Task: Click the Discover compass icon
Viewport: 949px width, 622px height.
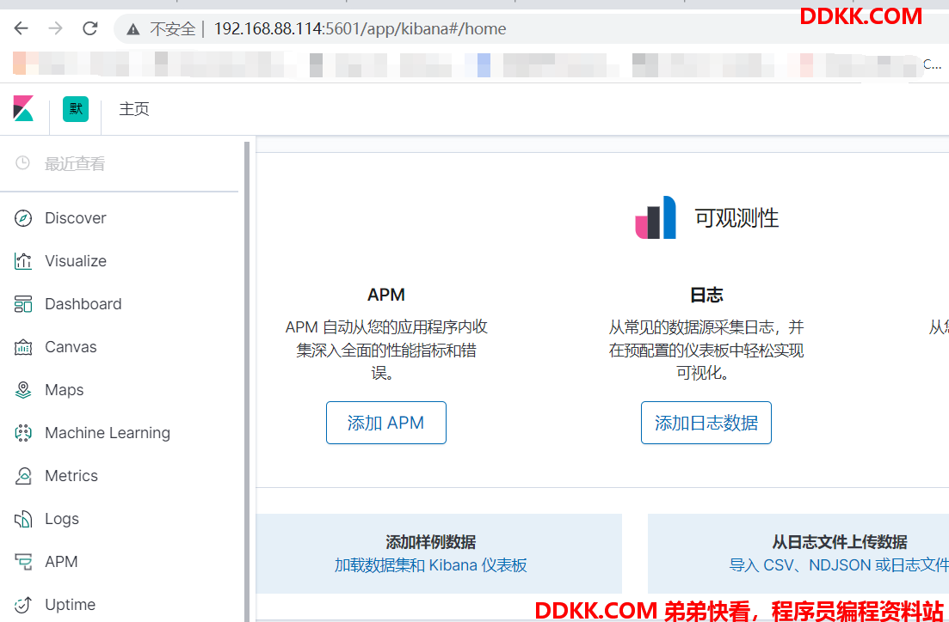Action: tap(23, 218)
